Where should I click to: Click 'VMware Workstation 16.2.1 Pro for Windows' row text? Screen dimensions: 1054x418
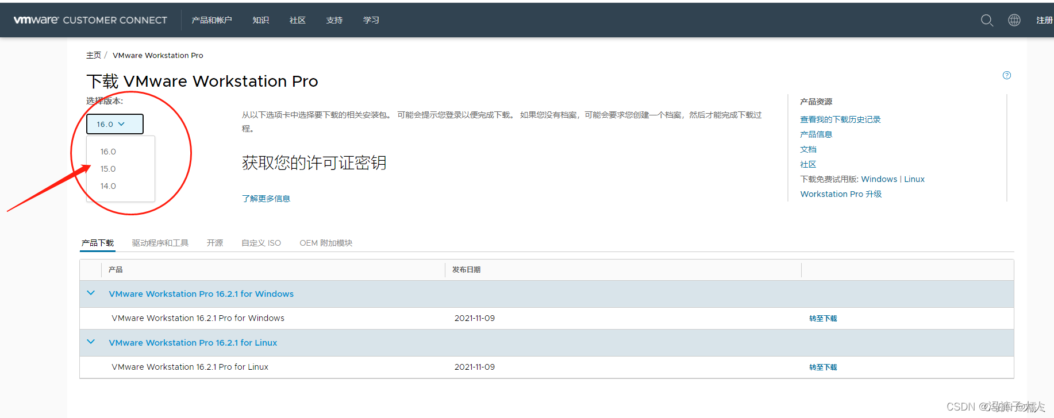(x=198, y=318)
